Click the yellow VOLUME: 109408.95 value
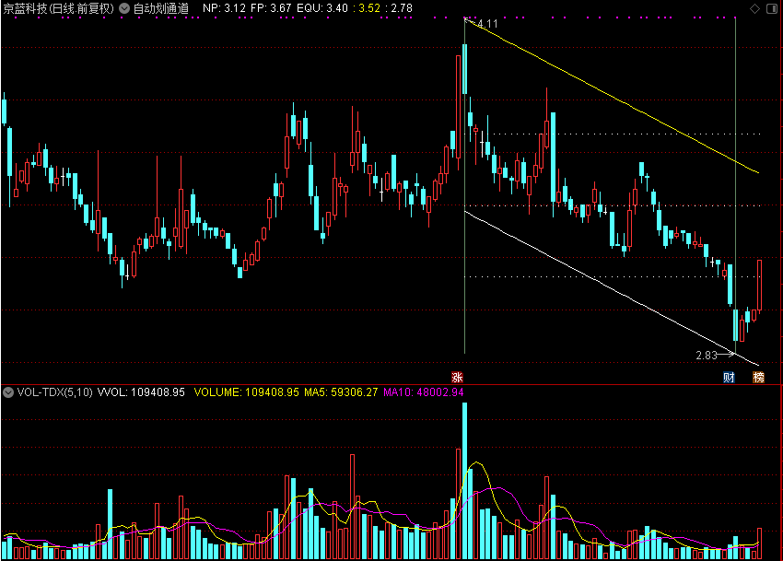This screenshot has height=561, width=783. pos(246,392)
